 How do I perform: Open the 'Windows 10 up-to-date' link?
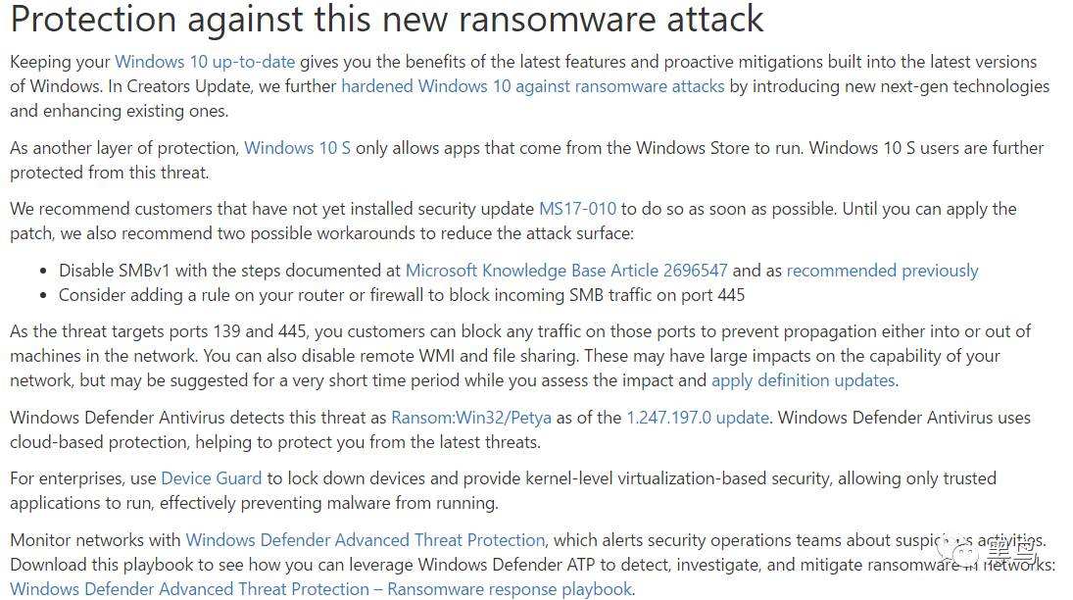pyautogui.click(x=205, y=62)
